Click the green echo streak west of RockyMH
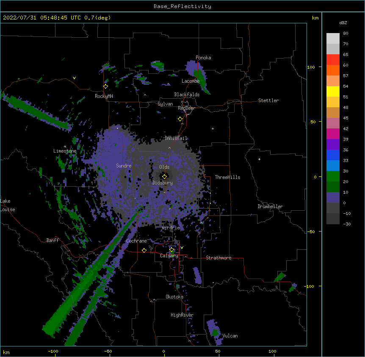This screenshot has width=365, height=357. point(39,113)
